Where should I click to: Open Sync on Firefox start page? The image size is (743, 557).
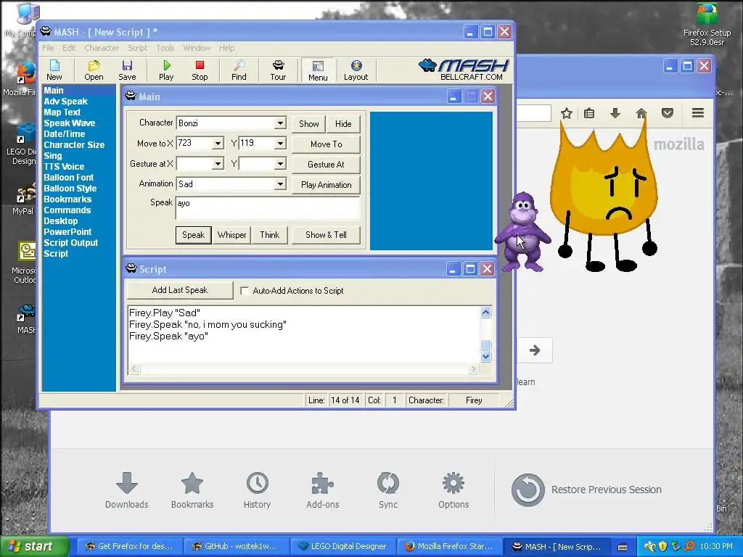[388, 490]
